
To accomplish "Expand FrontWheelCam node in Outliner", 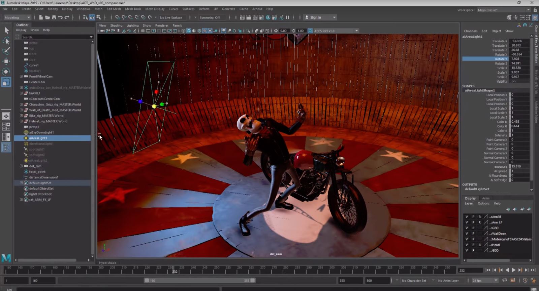I will 21,76.
